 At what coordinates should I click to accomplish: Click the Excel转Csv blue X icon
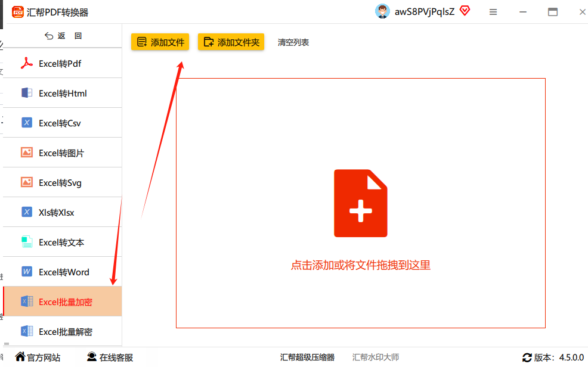click(27, 123)
